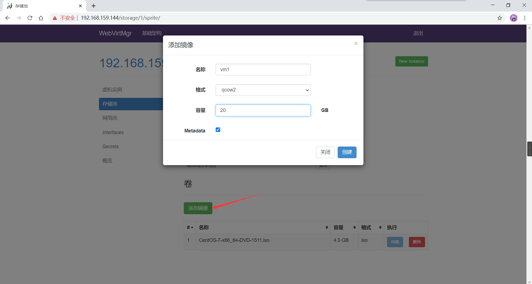The height and width of the screenshot is (284, 532).
Task: Open the 格式 qcow2 dropdown
Action: coord(263,90)
